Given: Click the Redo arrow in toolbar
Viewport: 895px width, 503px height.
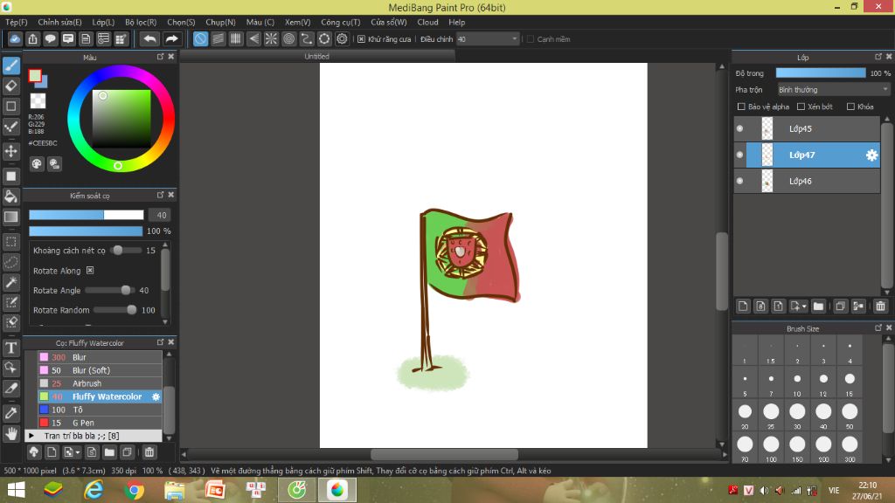Looking at the screenshot, I should (171, 38).
